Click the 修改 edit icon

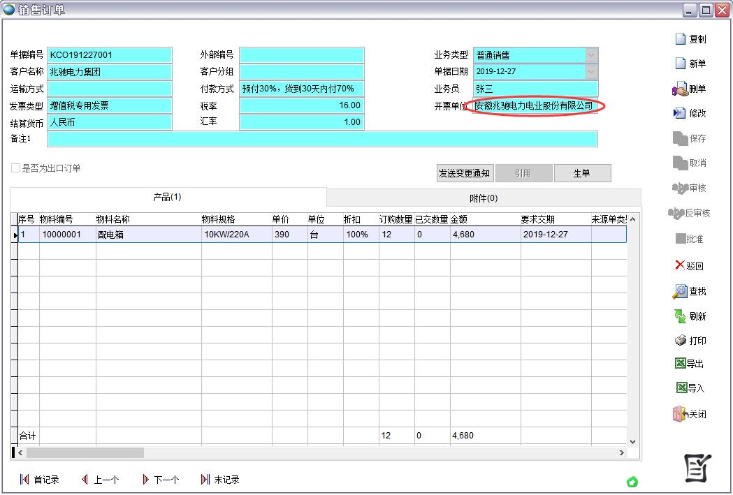point(680,113)
